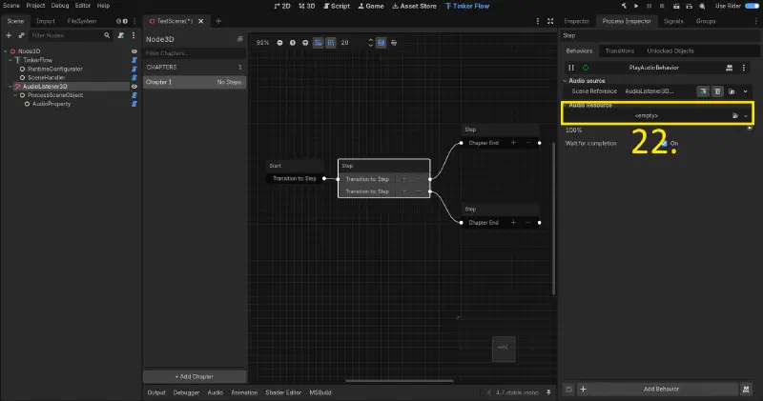Image resolution: width=763 pixels, height=401 pixels.
Task: Run the project with play icon
Action: pyautogui.click(x=636, y=6)
